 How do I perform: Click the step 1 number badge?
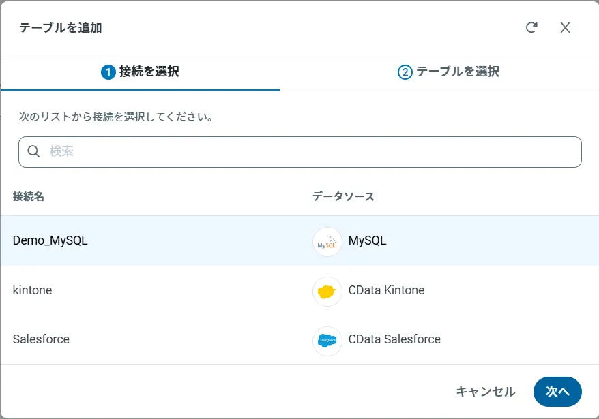(108, 72)
